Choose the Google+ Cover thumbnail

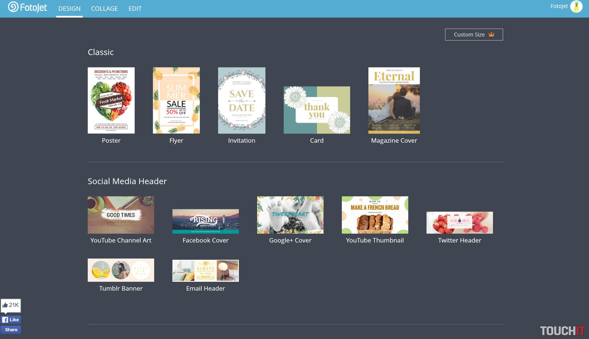[290, 215]
